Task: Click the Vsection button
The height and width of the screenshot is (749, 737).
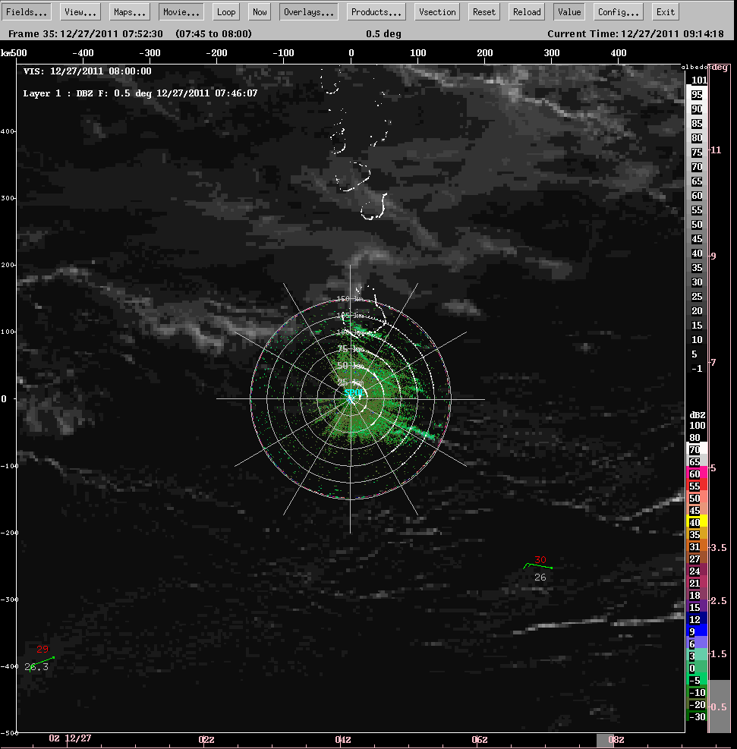Action: (x=438, y=12)
